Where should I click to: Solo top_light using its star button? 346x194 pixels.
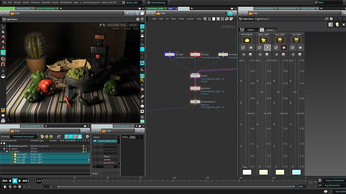tap(300, 48)
